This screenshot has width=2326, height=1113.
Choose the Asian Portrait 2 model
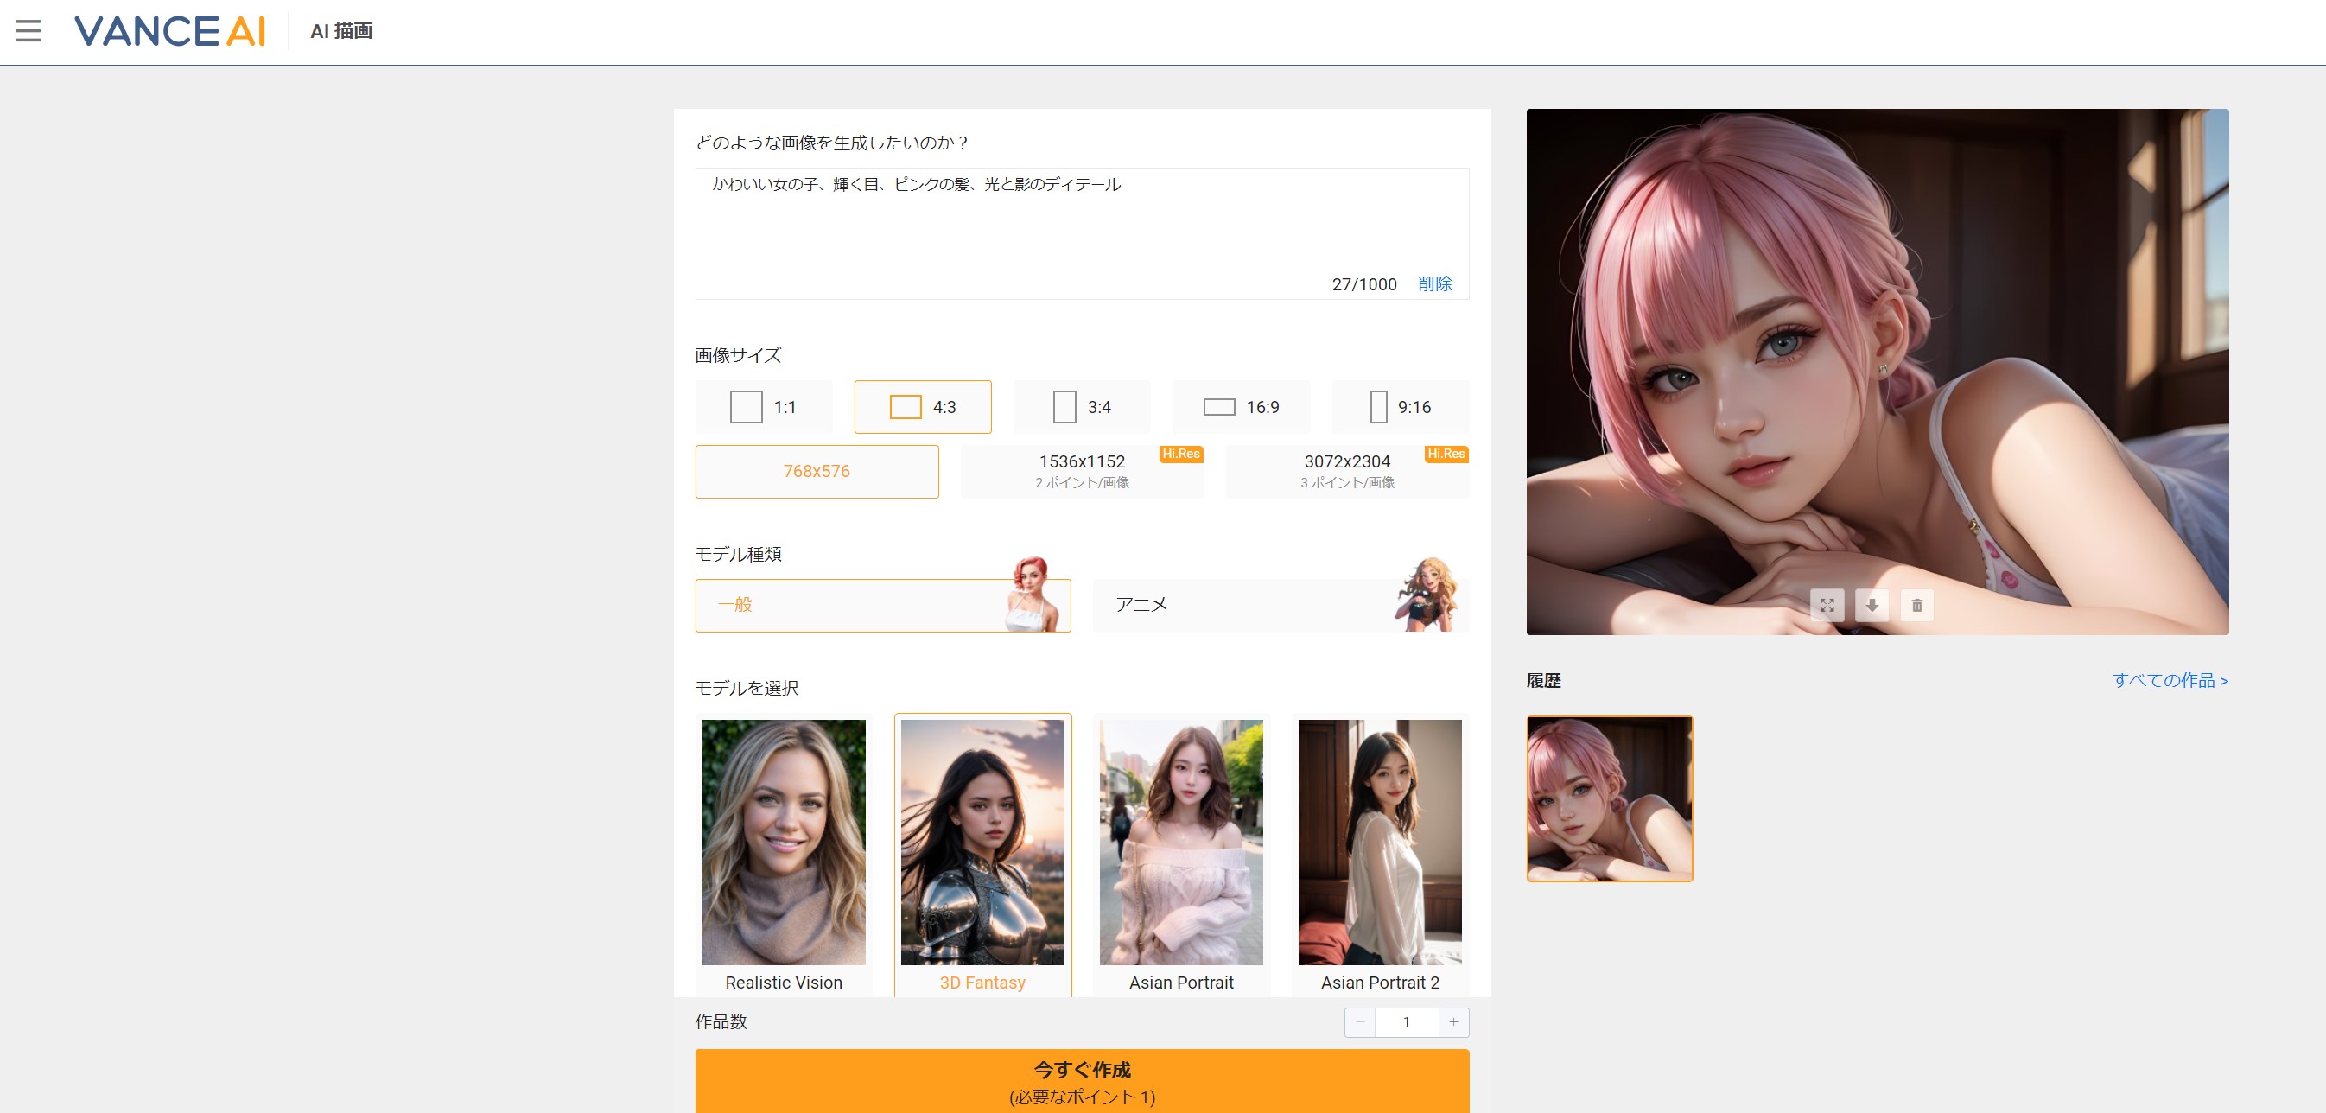coord(1379,842)
